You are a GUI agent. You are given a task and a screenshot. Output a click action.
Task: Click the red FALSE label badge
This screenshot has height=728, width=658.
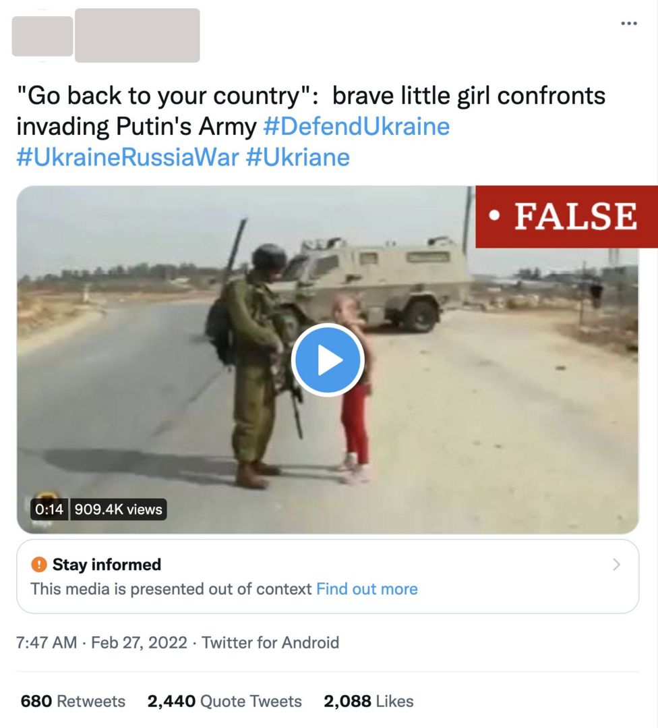[566, 217]
